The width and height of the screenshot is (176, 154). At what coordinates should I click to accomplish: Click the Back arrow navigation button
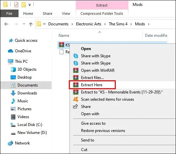click(x=6, y=24)
